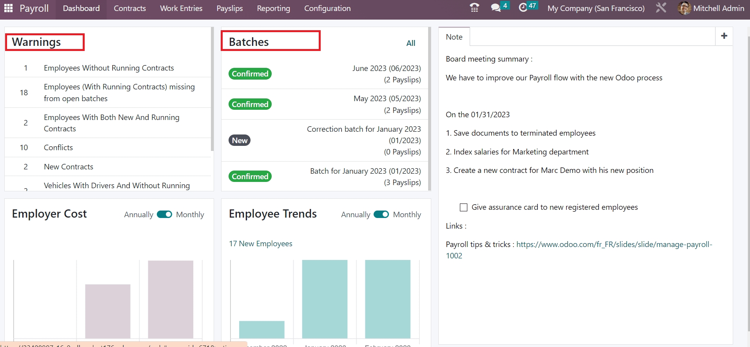
Task: Open Payroll tips & tricks URL
Action: tap(614, 244)
